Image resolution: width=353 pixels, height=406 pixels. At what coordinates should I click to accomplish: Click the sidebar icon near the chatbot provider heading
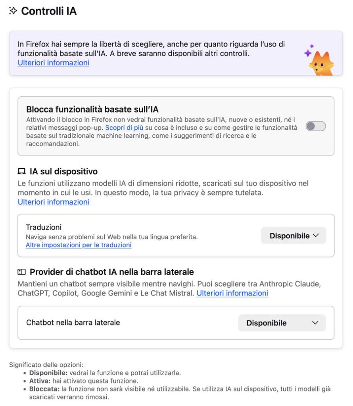pyautogui.click(x=23, y=272)
